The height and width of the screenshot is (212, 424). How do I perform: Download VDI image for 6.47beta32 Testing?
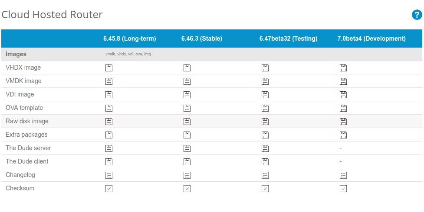click(265, 95)
